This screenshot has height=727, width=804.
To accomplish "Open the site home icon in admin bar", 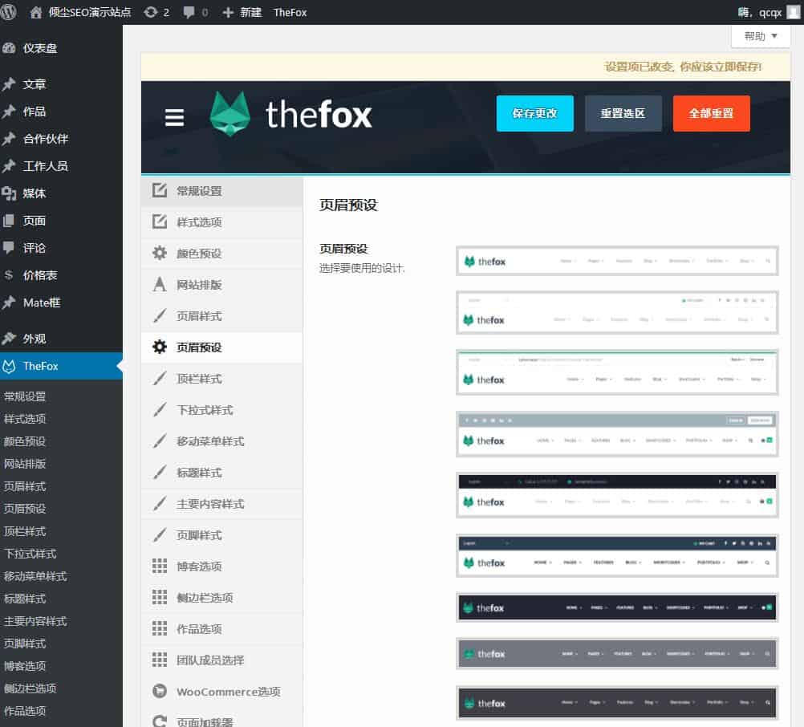I will 35,12.
